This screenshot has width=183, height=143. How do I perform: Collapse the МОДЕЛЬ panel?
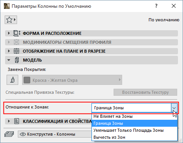click(x=9, y=60)
